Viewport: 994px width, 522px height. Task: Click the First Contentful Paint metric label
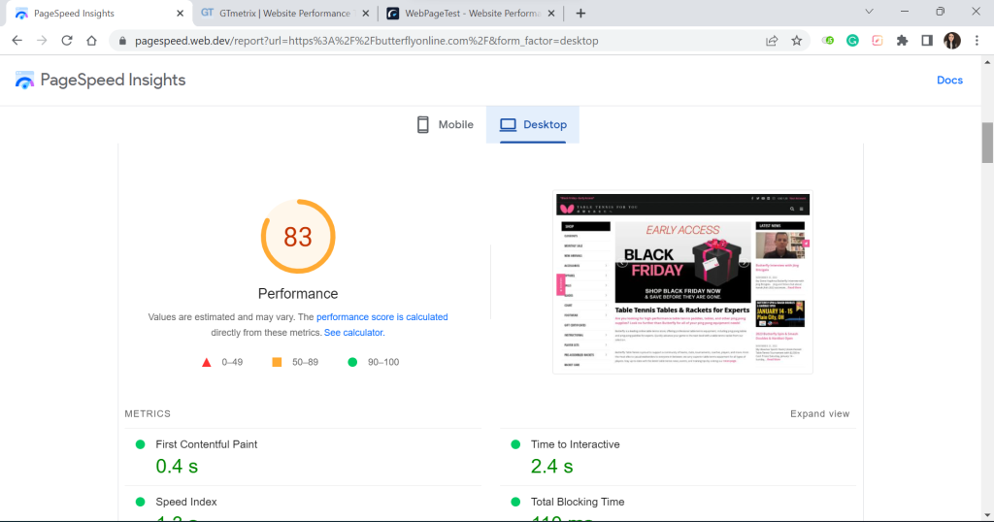pyautogui.click(x=207, y=444)
